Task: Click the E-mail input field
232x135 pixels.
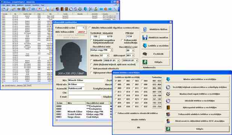Action: click(85, 97)
